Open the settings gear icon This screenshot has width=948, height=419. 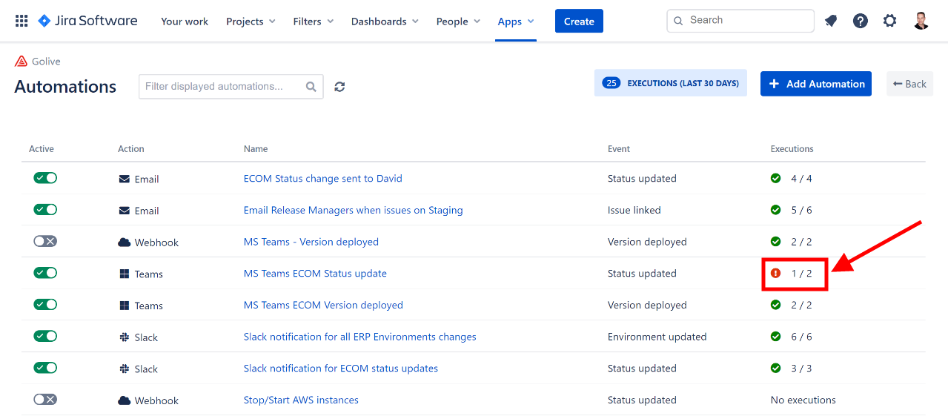[x=889, y=21]
